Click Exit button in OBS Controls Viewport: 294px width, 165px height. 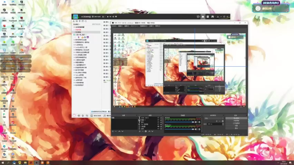(x=236, y=128)
